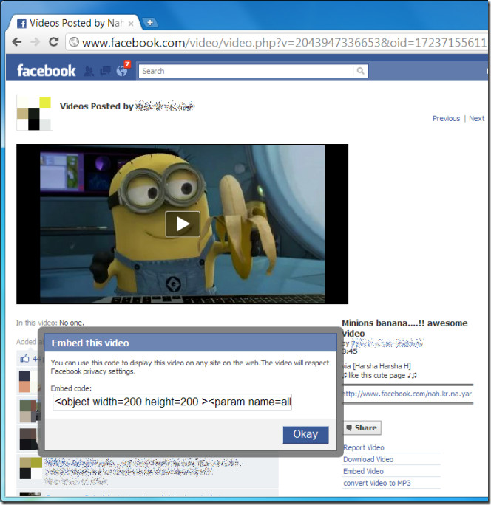
Task: Click the magnifier search button
Action: (x=360, y=71)
